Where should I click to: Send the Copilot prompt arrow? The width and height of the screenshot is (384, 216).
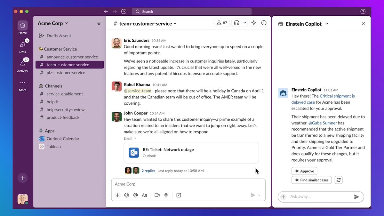coord(356,197)
